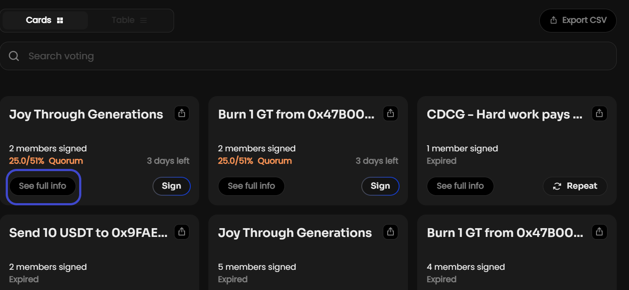This screenshot has width=629, height=290.
Task: See full info for CDCG voting
Action: (460, 186)
